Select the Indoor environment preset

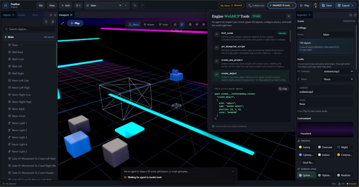325,155
